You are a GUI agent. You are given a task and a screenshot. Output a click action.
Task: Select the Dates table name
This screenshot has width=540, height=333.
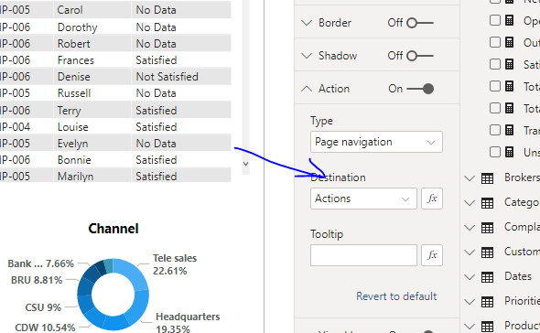(x=518, y=276)
